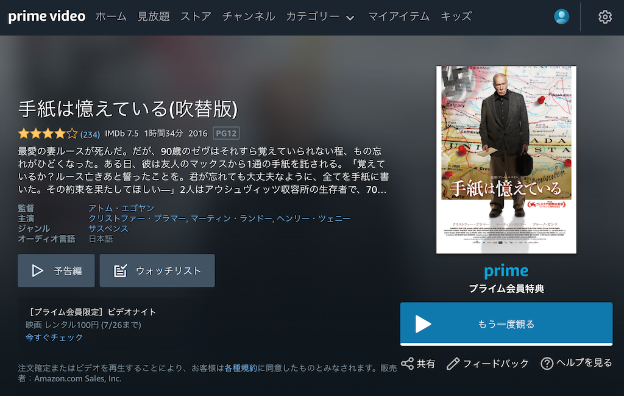Click the movie poster thumbnail
Viewport: 624px width, 396px height.
point(506,159)
